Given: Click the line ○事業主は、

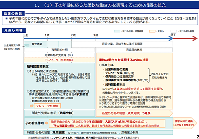Looking at the screenshot, I should (107, 65).
